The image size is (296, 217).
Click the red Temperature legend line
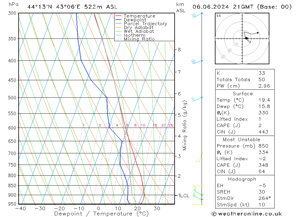[x=118, y=16]
